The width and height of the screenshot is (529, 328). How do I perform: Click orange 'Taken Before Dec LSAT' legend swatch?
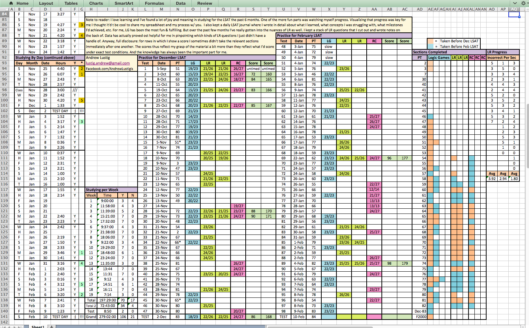click(x=430, y=41)
